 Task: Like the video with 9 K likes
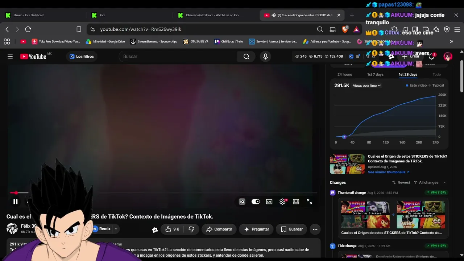coord(172,229)
